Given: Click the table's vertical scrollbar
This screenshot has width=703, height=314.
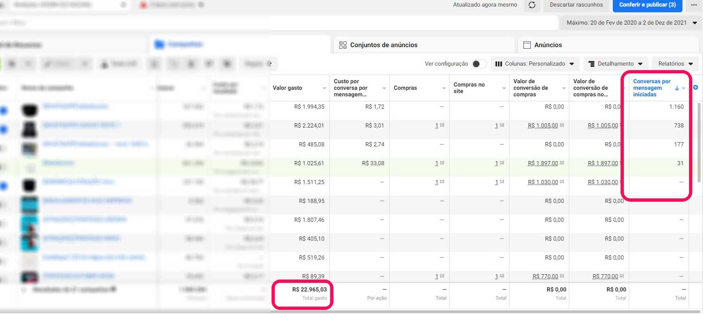Looking at the screenshot, I should pyautogui.click(x=699, y=143).
